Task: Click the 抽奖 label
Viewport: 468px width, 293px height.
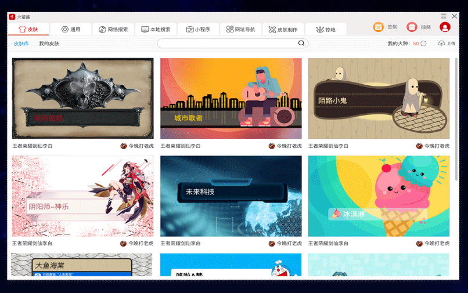Action: tap(426, 27)
